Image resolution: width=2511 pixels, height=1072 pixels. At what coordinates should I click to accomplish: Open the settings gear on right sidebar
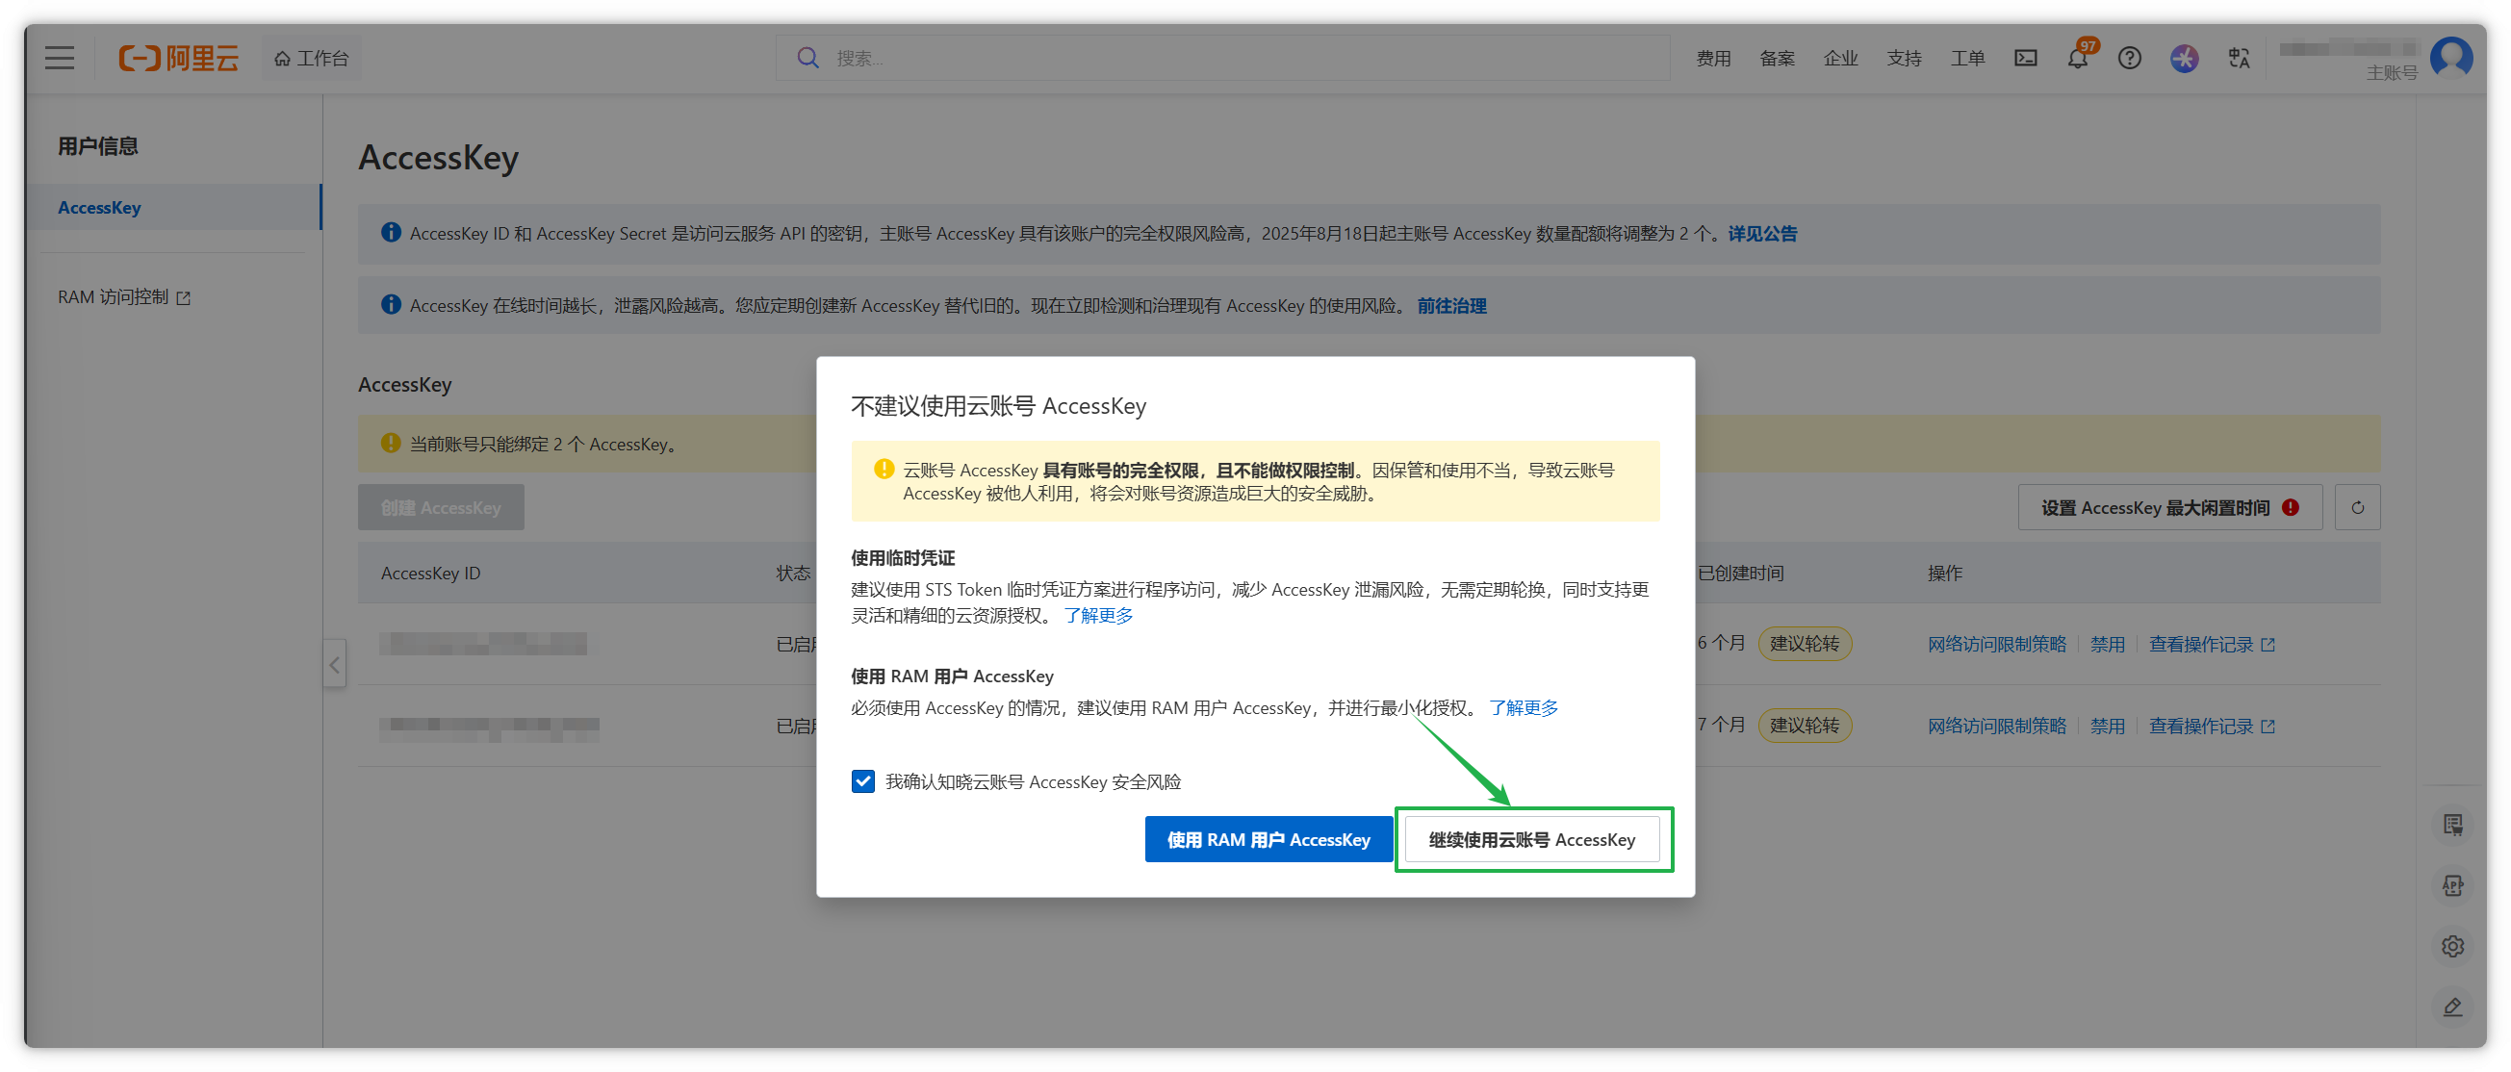pyautogui.click(x=2452, y=946)
